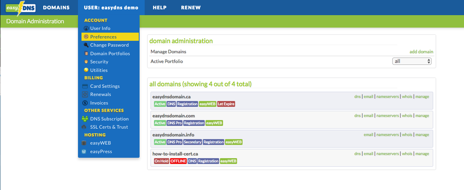464x190 pixels.
Task: Click manage link for easydnsdomain.ca
Action: (422, 96)
